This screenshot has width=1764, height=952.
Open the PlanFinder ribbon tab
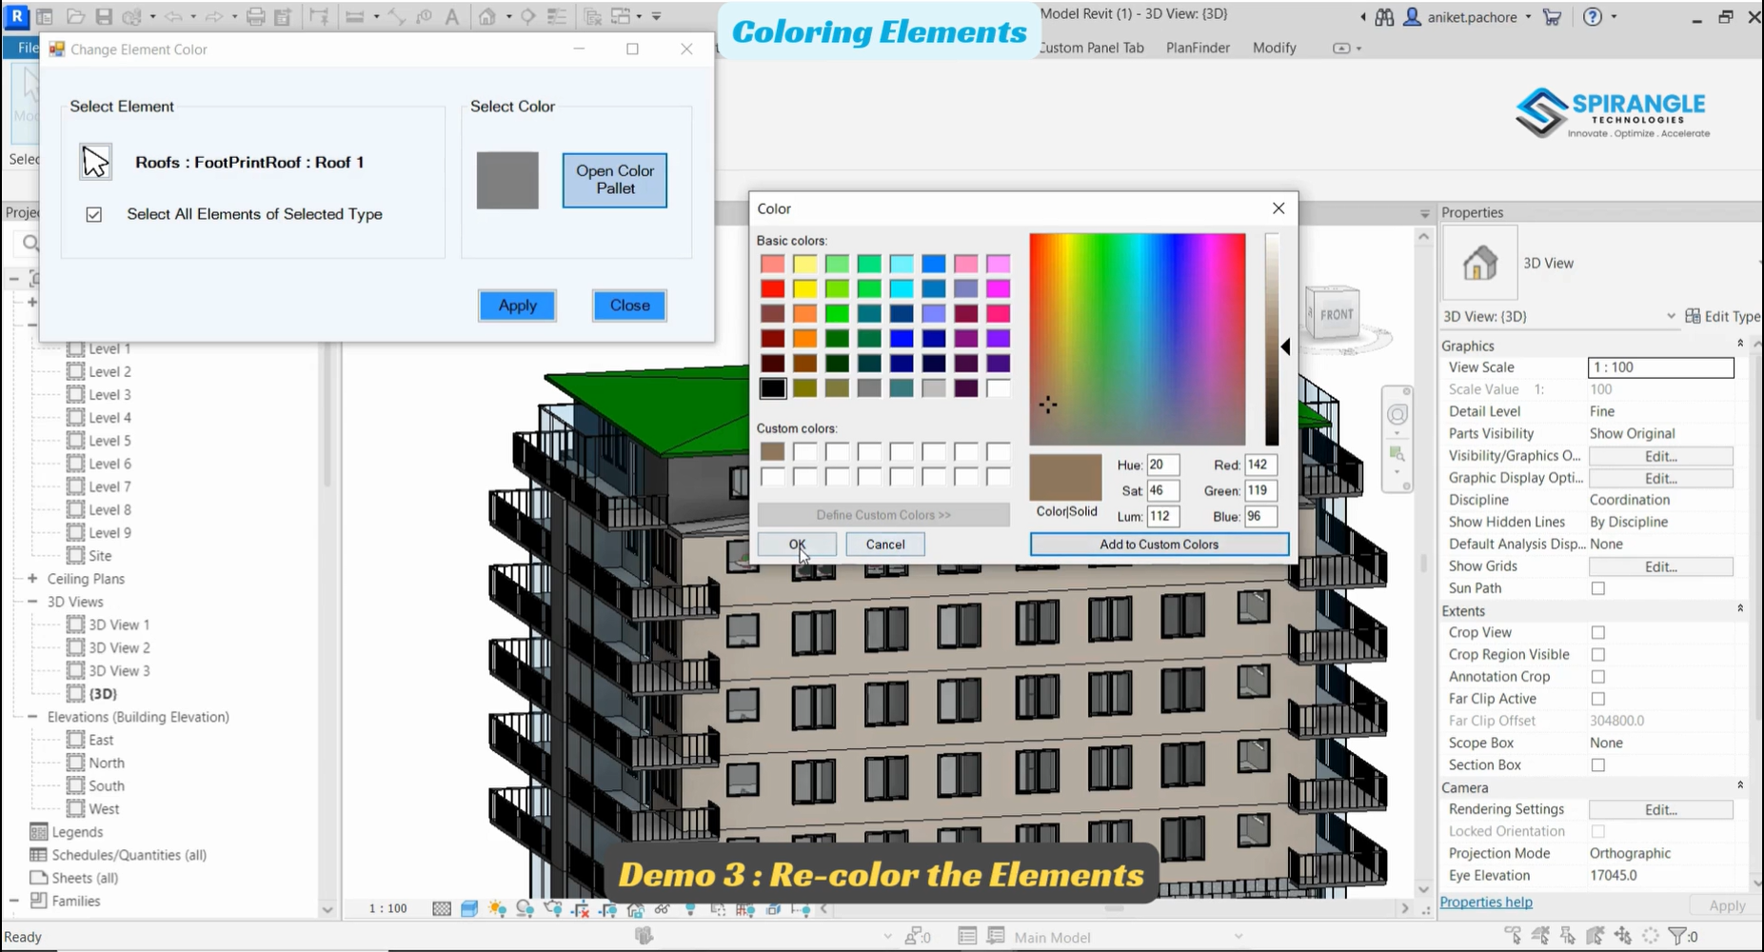click(1198, 48)
